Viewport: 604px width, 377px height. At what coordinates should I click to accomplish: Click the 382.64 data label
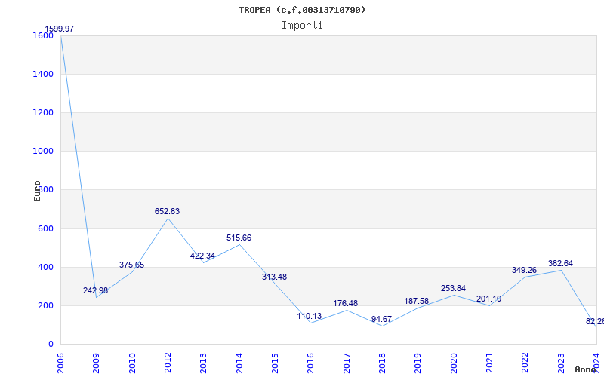pos(560,264)
